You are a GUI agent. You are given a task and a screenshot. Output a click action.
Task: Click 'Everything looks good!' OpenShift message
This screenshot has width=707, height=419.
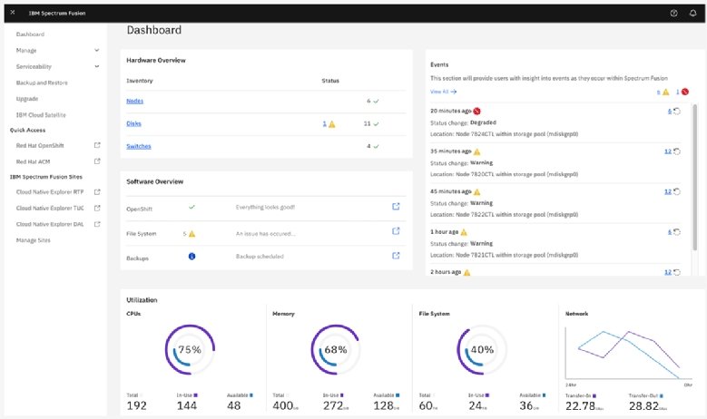(265, 208)
